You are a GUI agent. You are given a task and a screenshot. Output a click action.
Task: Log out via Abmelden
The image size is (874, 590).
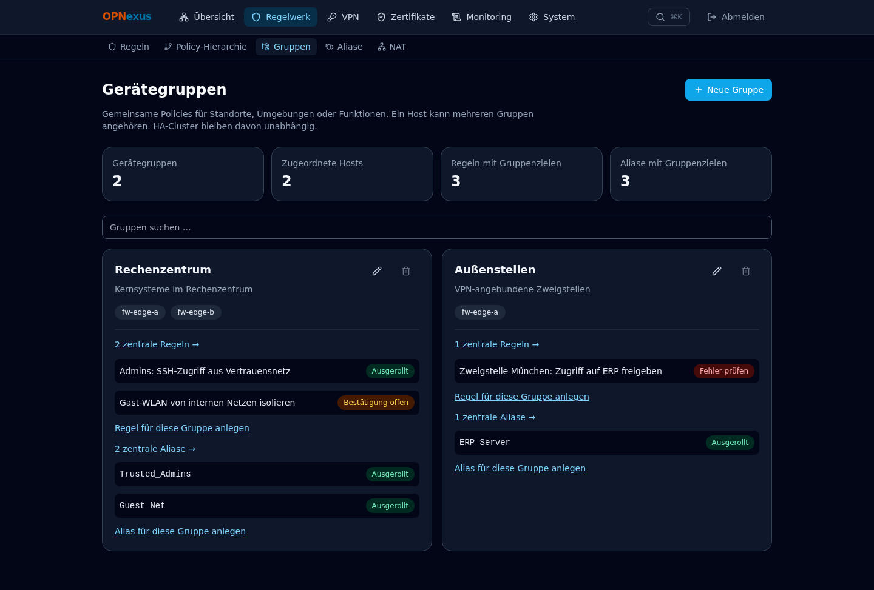[736, 17]
